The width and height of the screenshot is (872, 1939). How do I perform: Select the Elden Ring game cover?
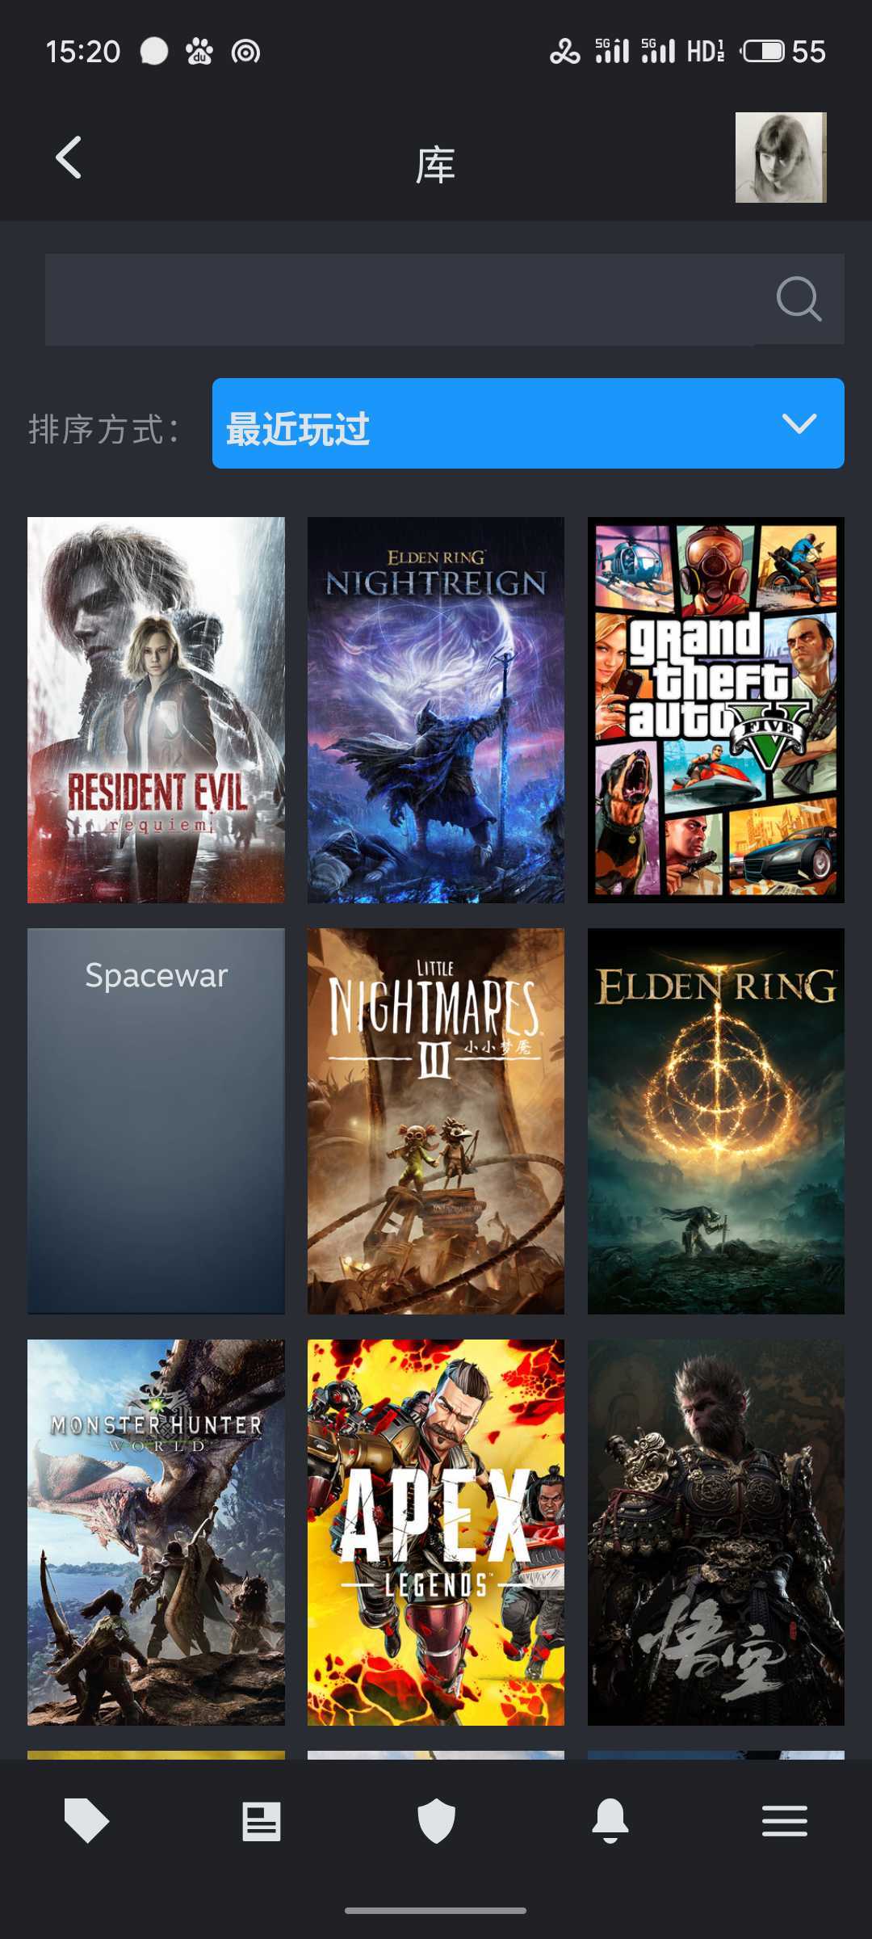(716, 1121)
